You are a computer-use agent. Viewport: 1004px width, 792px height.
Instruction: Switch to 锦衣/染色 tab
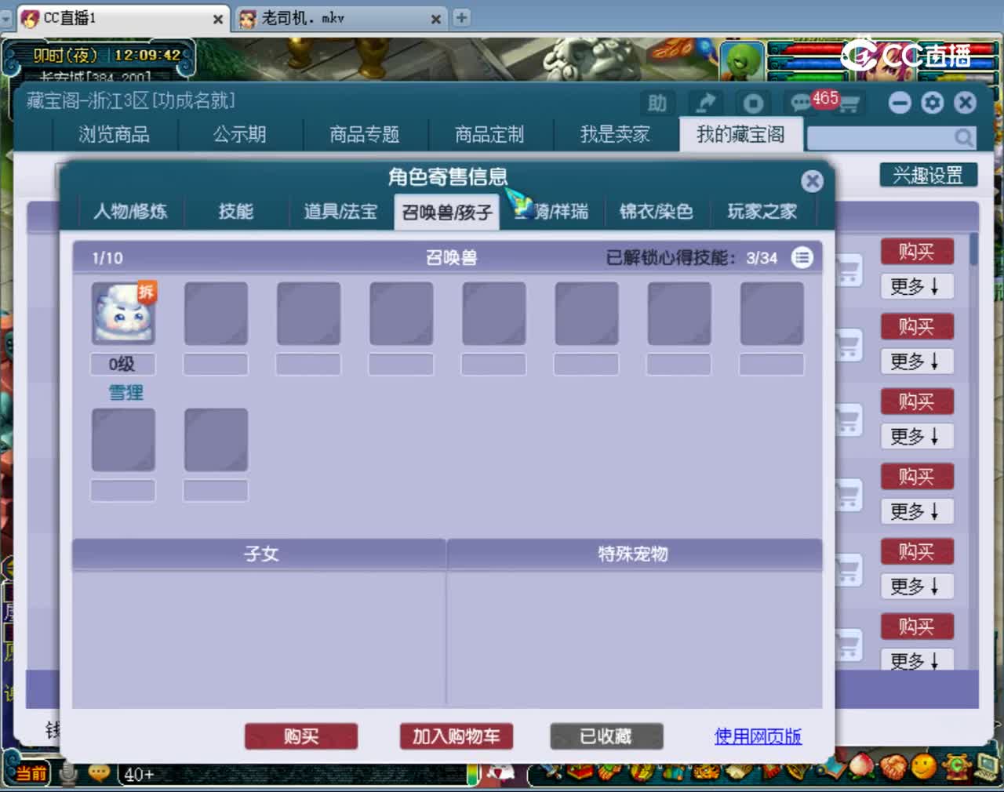657,212
